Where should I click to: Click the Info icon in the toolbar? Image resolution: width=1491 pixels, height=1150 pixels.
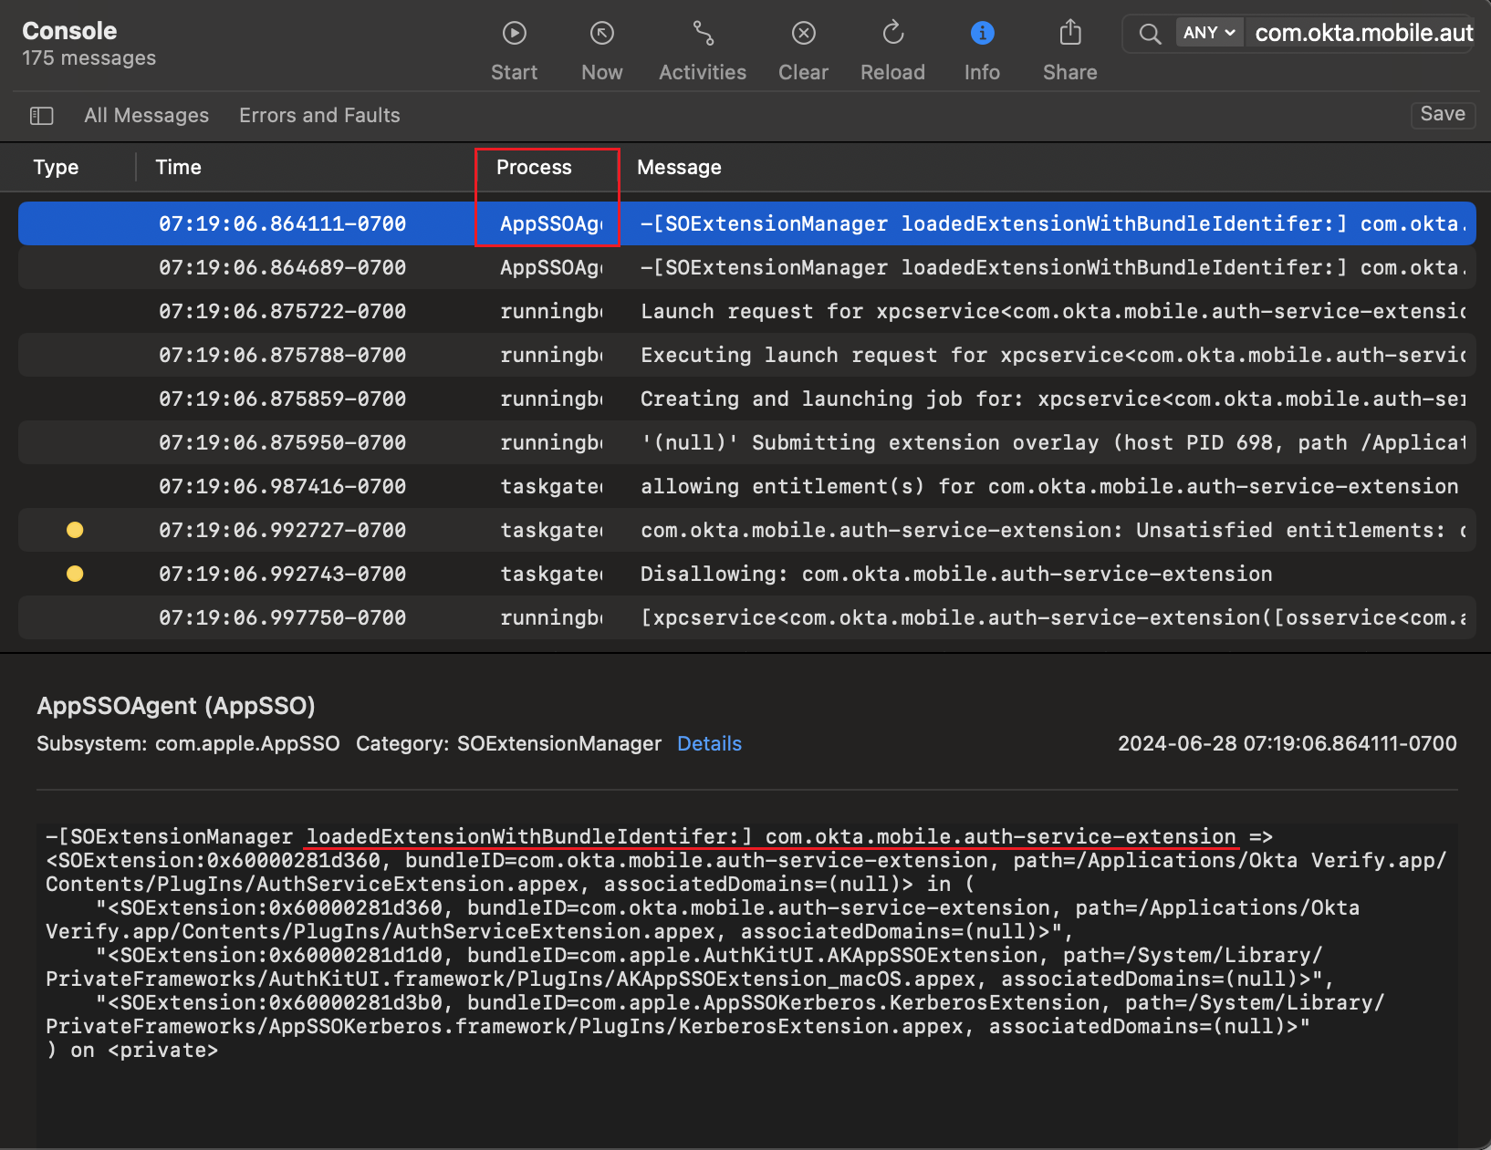[981, 33]
